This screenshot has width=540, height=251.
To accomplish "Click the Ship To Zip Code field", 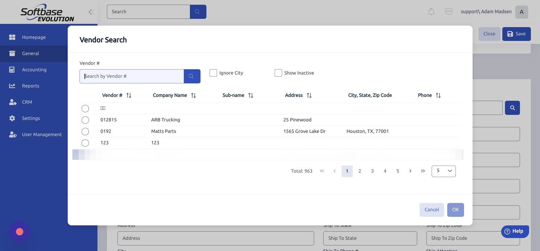I will 473,238.
